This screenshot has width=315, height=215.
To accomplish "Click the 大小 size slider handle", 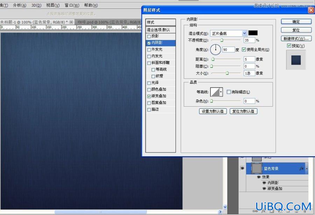I will (227, 73).
